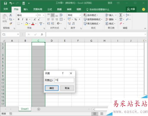Toggle Underline formatting
Image resolution: width=148 pixels, height=116 pixels.
pyautogui.click(x=27, y=19)
